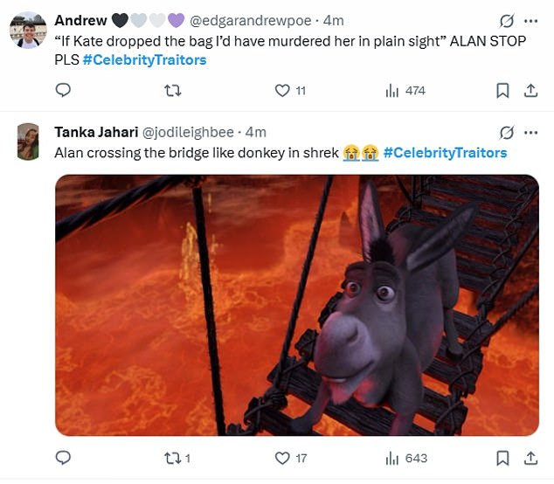Viewport: 554px width, 484px height.
Task: Share Andrew's tweet
Action: coord(530,90)
